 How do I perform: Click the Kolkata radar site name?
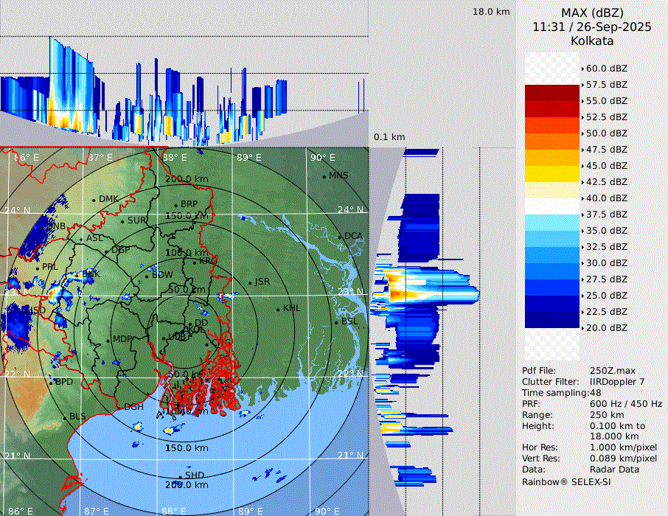pos(591,41)
